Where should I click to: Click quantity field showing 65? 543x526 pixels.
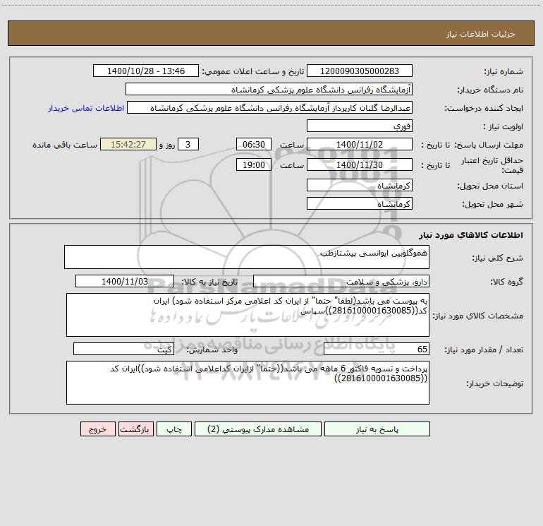[377, 349]
